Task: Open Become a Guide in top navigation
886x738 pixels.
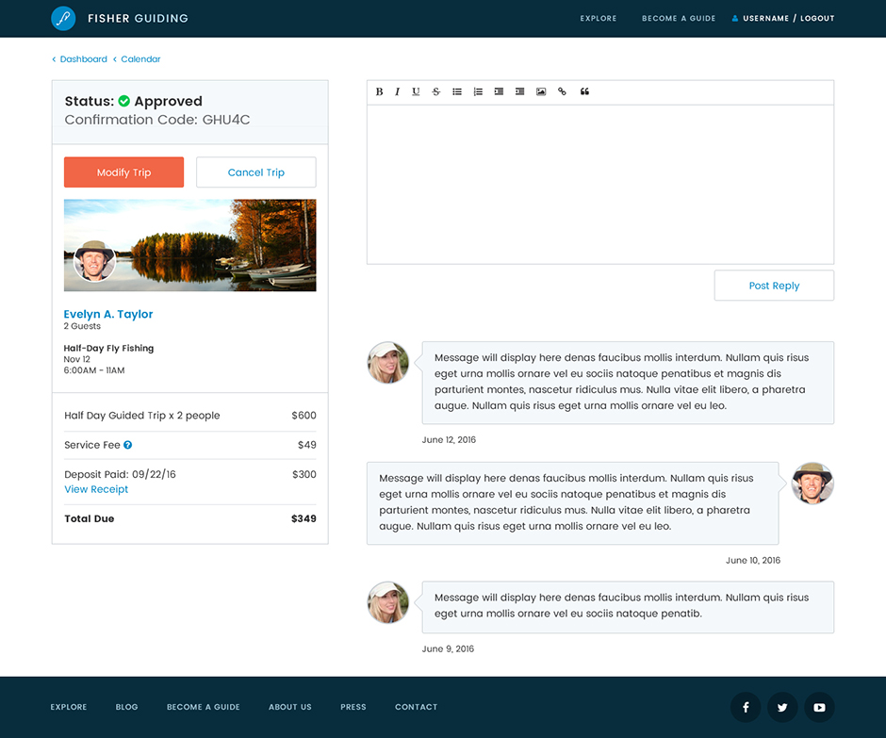Action: (679, 18)
